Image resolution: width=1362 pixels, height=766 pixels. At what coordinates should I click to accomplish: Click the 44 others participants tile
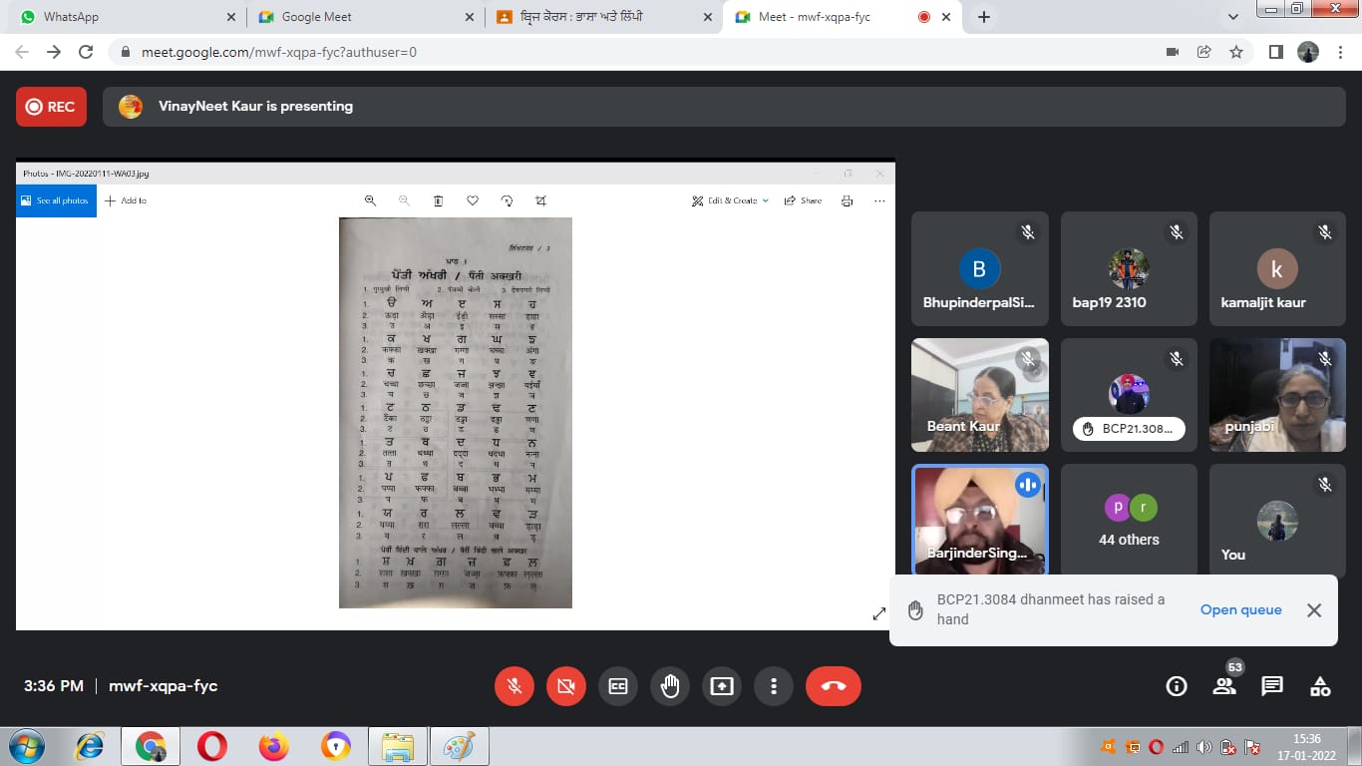tap(1129, 520)
